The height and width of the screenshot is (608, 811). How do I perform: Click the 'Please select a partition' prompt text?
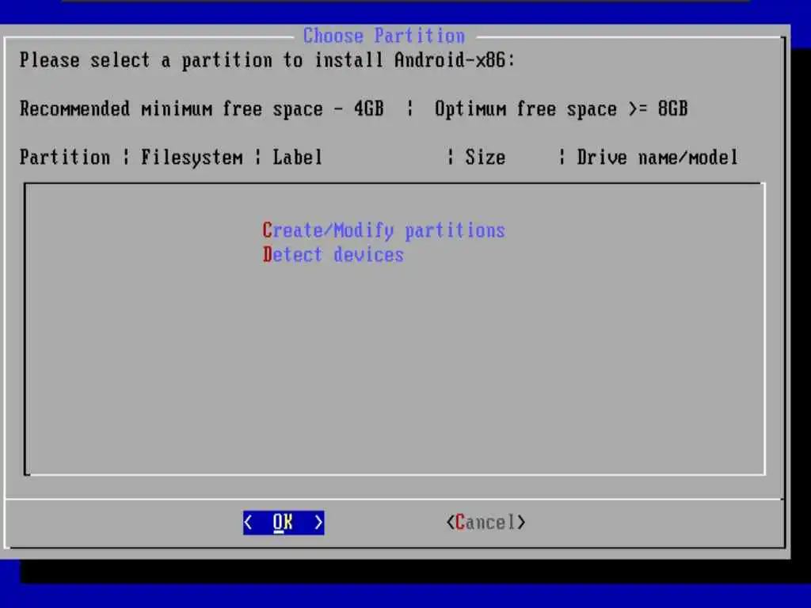[268, 60]
